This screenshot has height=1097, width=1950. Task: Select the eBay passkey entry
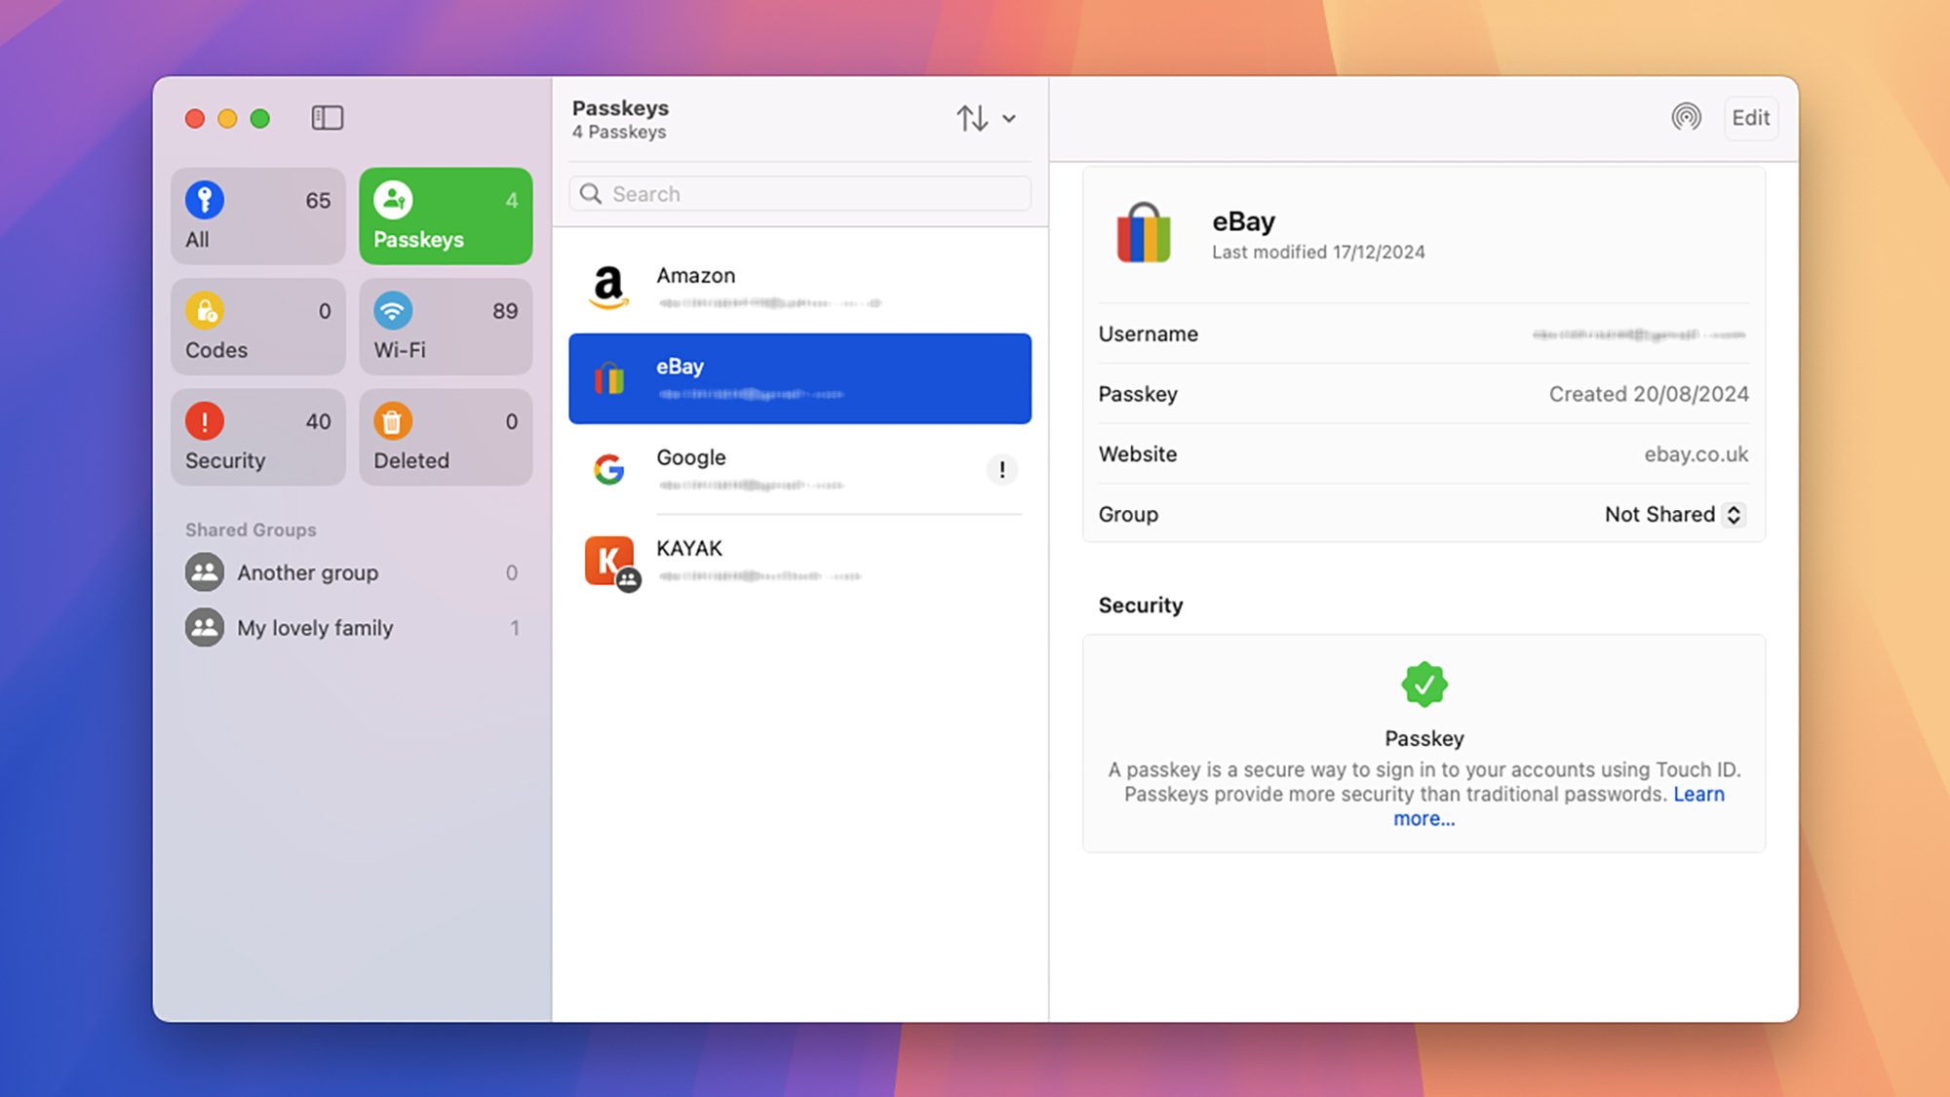point(799,377)
